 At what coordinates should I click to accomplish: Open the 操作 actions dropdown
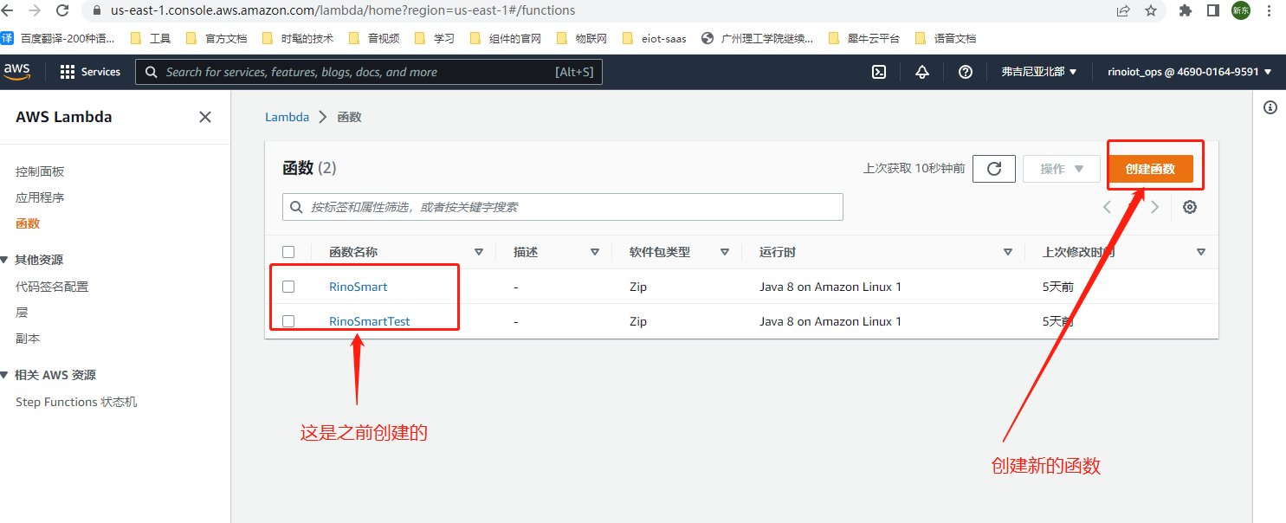1062,169
